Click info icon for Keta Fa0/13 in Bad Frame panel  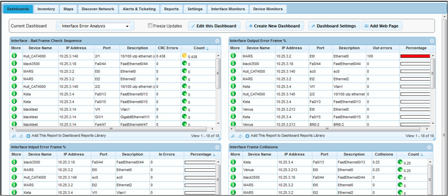[x=14, y=93]
